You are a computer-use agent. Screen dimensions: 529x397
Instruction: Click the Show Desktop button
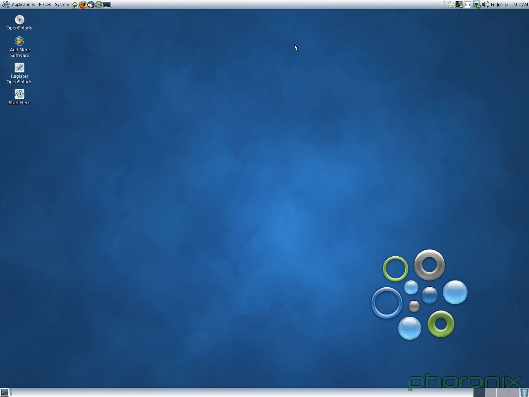click(x=5, y=392)
